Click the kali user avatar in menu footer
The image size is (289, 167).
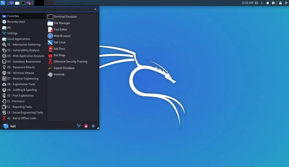(x=6, y=126)
